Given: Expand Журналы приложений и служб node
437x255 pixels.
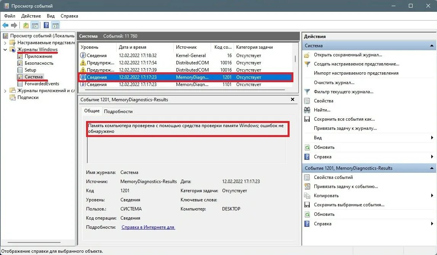Looking at the screenshot, I should (5, 91).
